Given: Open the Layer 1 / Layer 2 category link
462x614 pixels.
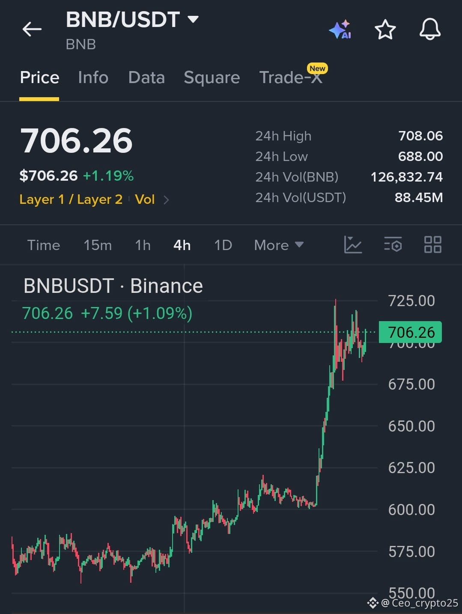Looking at the screenshot, I should [71, 200].
